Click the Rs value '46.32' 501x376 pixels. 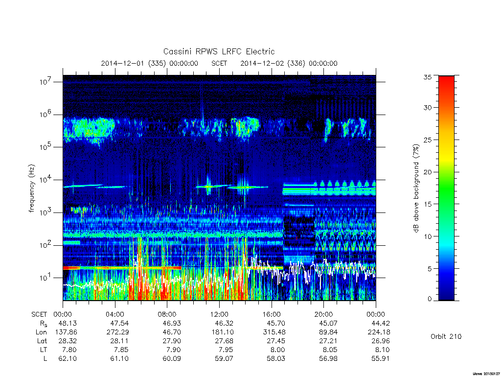pos(224,323)
